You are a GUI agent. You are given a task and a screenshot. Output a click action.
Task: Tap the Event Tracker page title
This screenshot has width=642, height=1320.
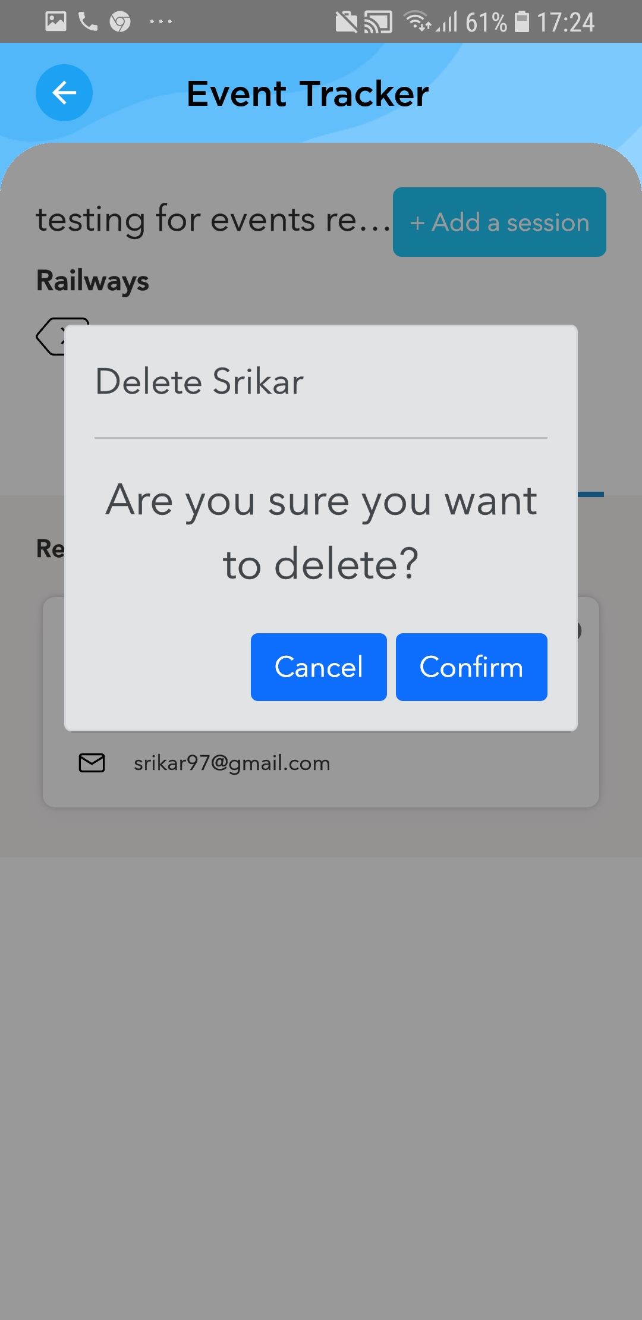click(307, 93)
